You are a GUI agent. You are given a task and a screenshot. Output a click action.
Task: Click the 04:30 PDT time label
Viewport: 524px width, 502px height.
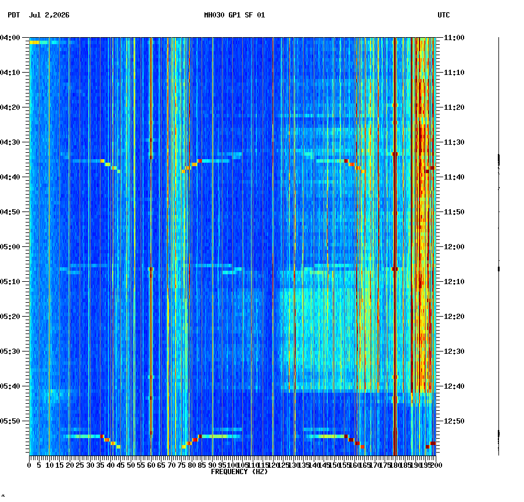(10, 142)
